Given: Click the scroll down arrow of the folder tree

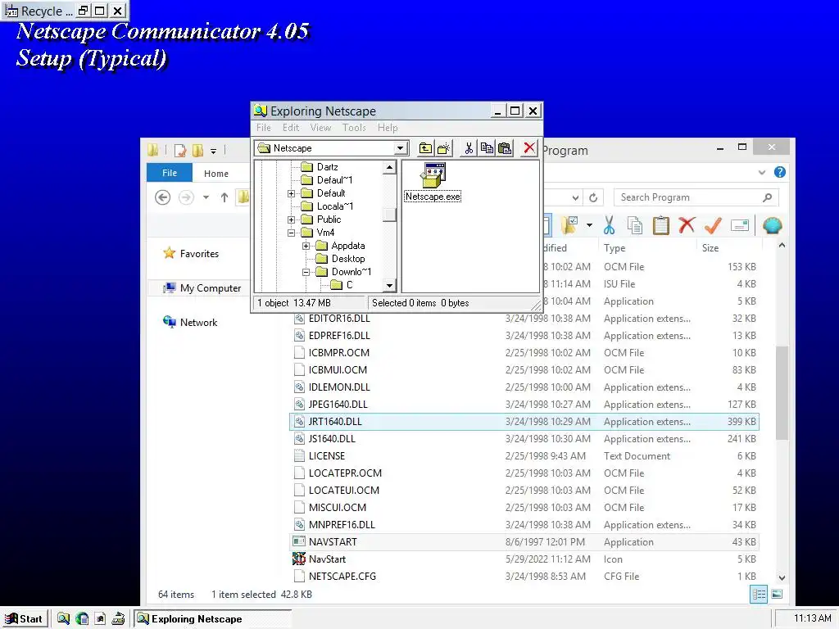Looking at the screenshot, I should point(389,286).
